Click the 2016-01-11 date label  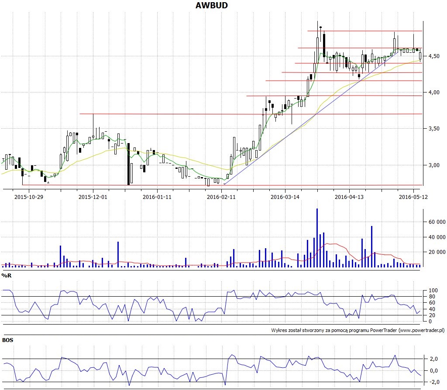tap(157, 197)
